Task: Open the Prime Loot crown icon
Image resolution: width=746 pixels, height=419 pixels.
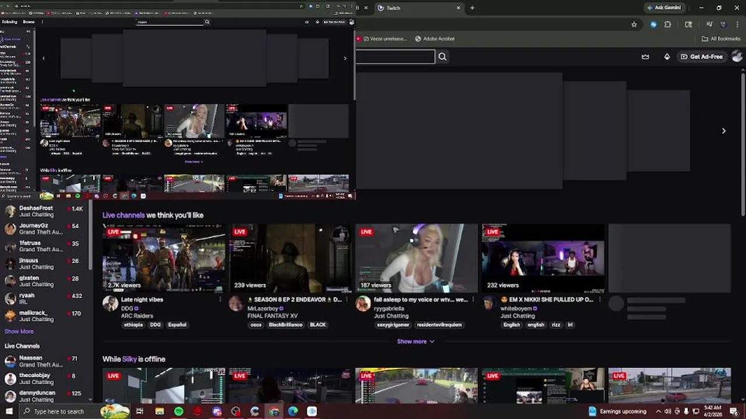Action: [x=645, y=56]
